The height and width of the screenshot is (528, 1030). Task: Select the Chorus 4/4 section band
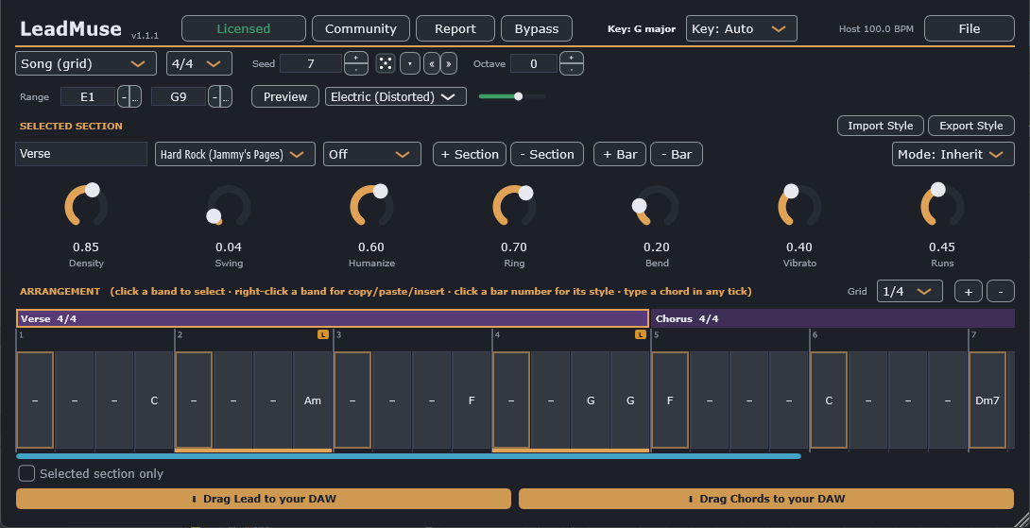click(833, 318)
